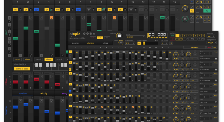Image resolution: width=224 pixels, height=122 pixels.
Task: Click the green percent button at top right
Action: point(207,10)
